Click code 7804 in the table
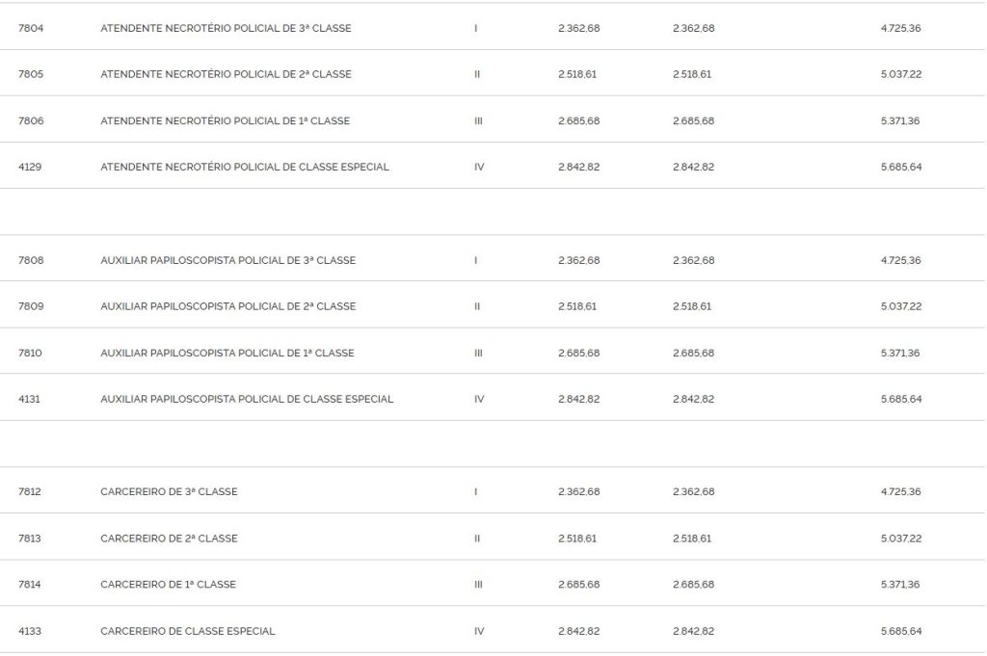 pos(31,28)
